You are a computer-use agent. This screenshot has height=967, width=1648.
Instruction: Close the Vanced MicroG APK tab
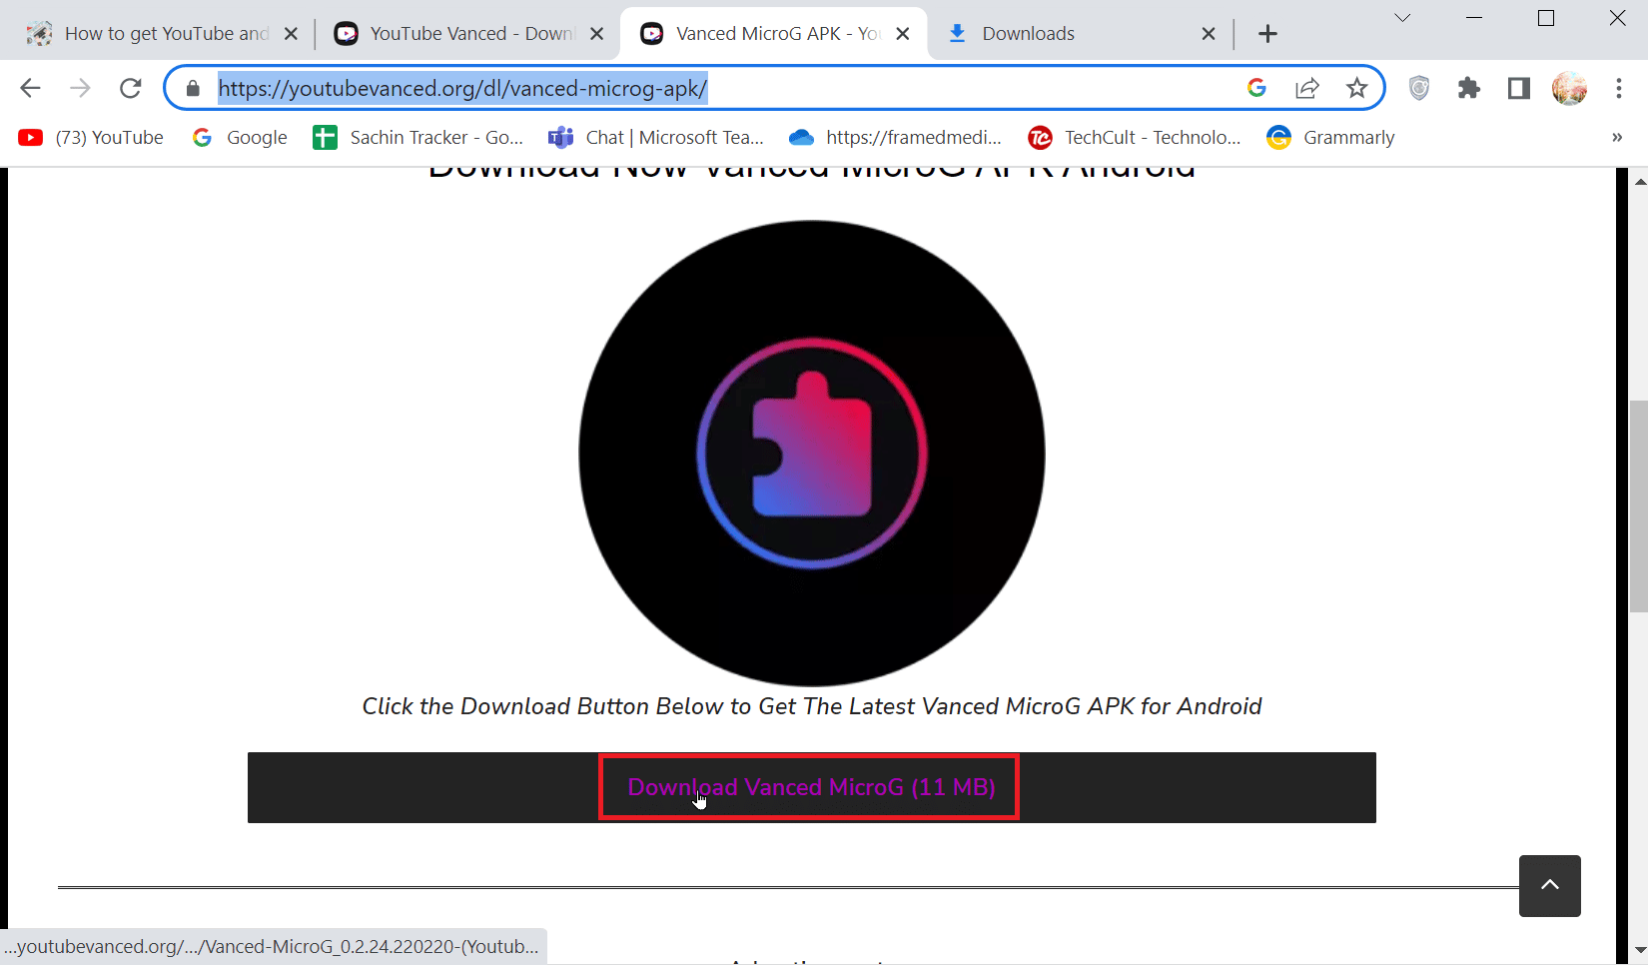click(903, 34)
